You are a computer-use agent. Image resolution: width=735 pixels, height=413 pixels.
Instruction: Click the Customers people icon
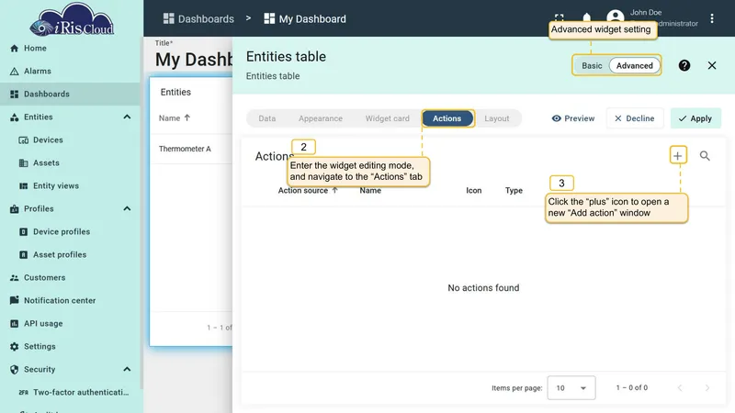pyautogui.click(x=14, y=278)
